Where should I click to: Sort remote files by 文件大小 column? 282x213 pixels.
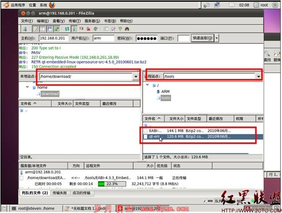coord(175,119)
